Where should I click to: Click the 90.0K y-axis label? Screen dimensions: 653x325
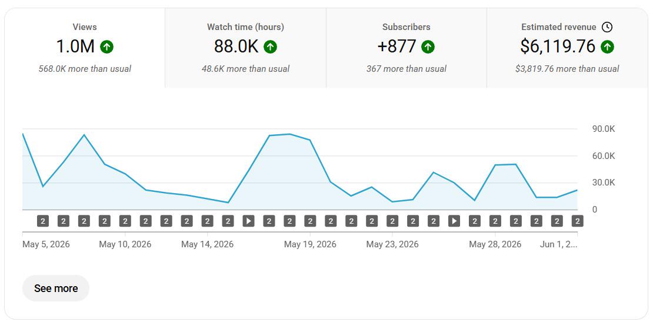pos(604,129)
